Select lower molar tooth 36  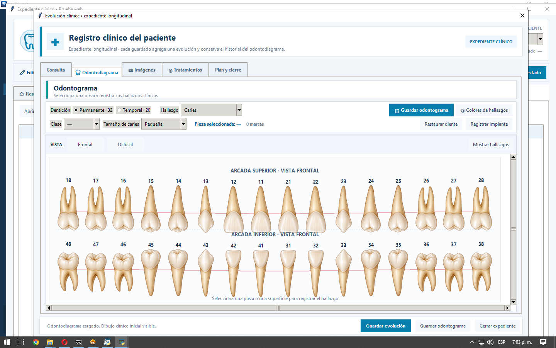pyautogui.click(x=426, y=272)
